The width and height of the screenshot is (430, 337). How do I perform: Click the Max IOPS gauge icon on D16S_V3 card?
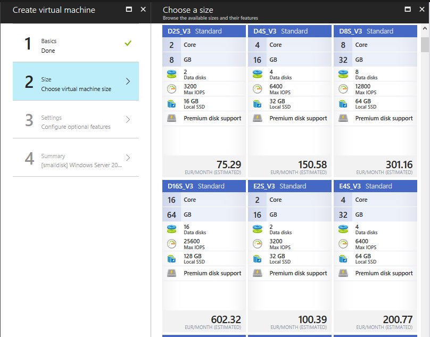(172, 244)
